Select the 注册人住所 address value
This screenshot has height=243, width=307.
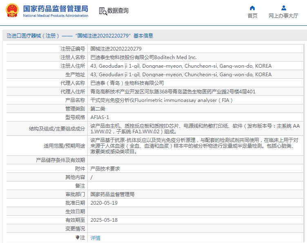[x=181, y=66]
